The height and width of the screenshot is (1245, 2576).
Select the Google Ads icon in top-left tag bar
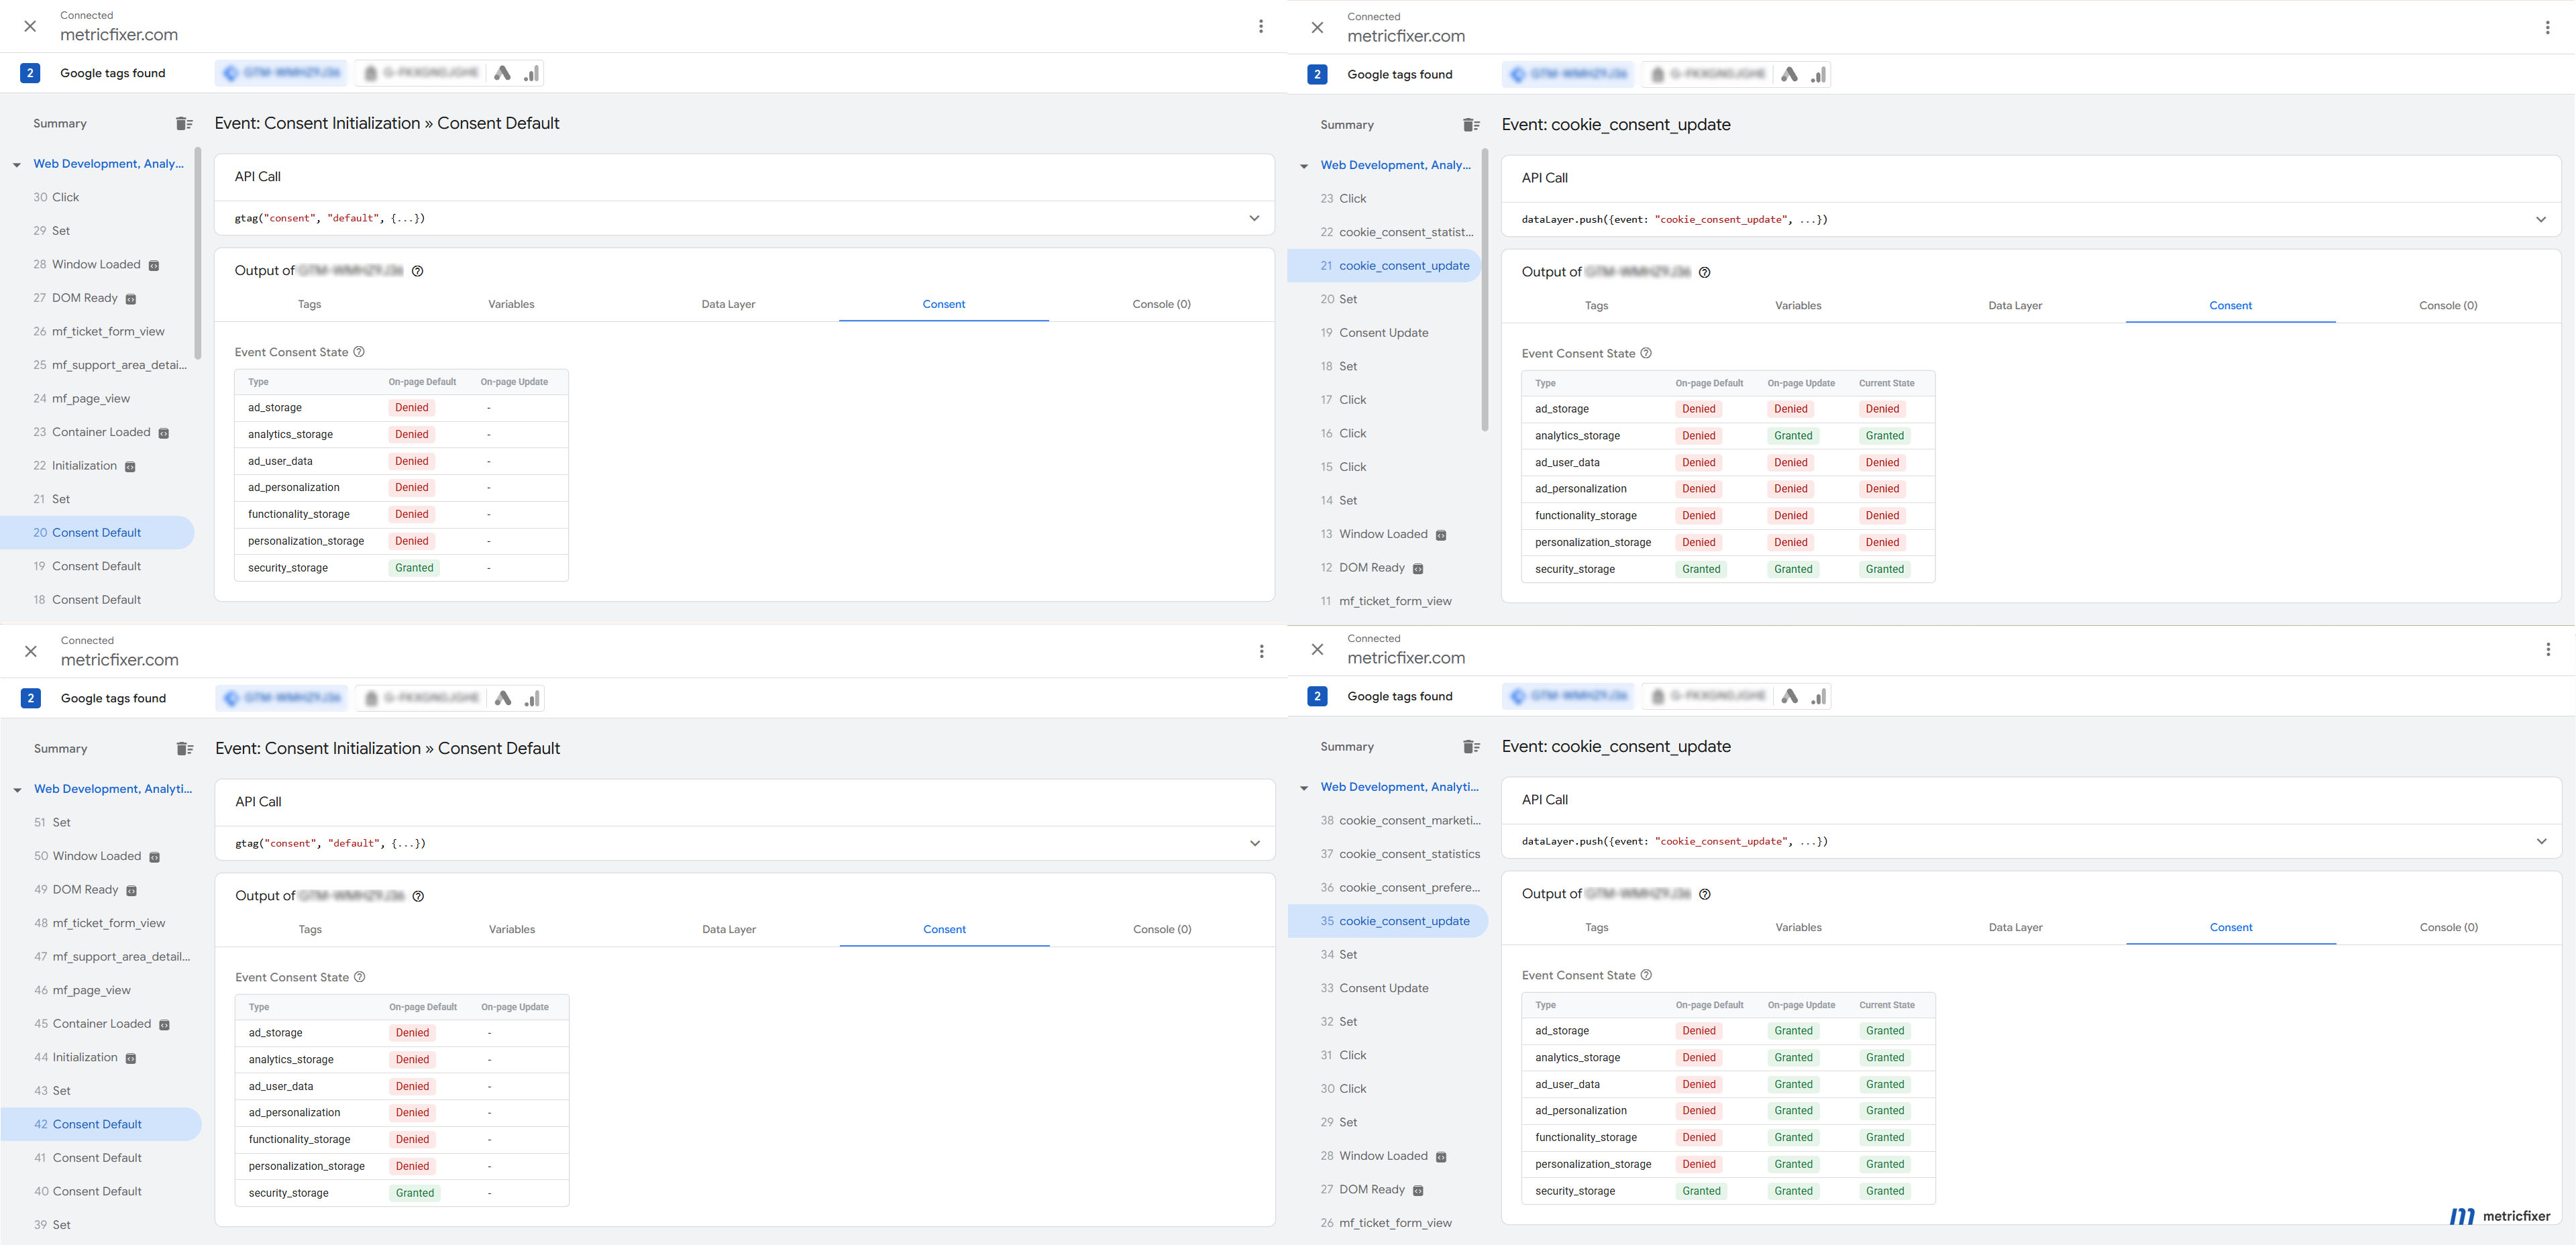(503, 73)
